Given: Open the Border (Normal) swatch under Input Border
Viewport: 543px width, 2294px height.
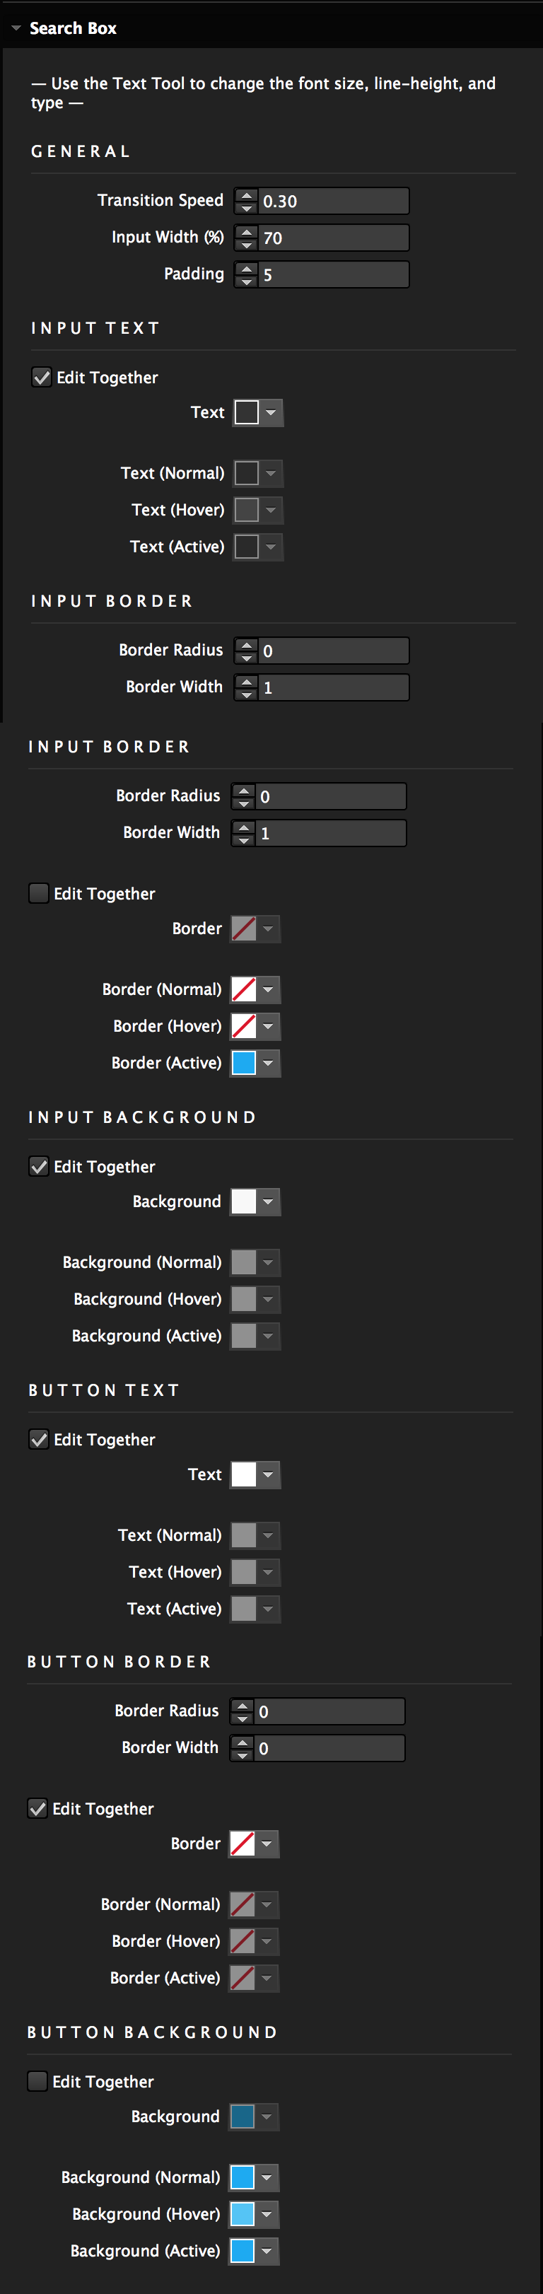Looking at the screenshot, I should click(244, 989).
